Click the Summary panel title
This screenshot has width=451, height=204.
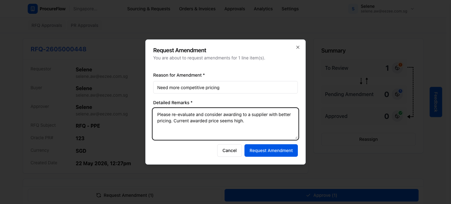click(x=333, y=51)
